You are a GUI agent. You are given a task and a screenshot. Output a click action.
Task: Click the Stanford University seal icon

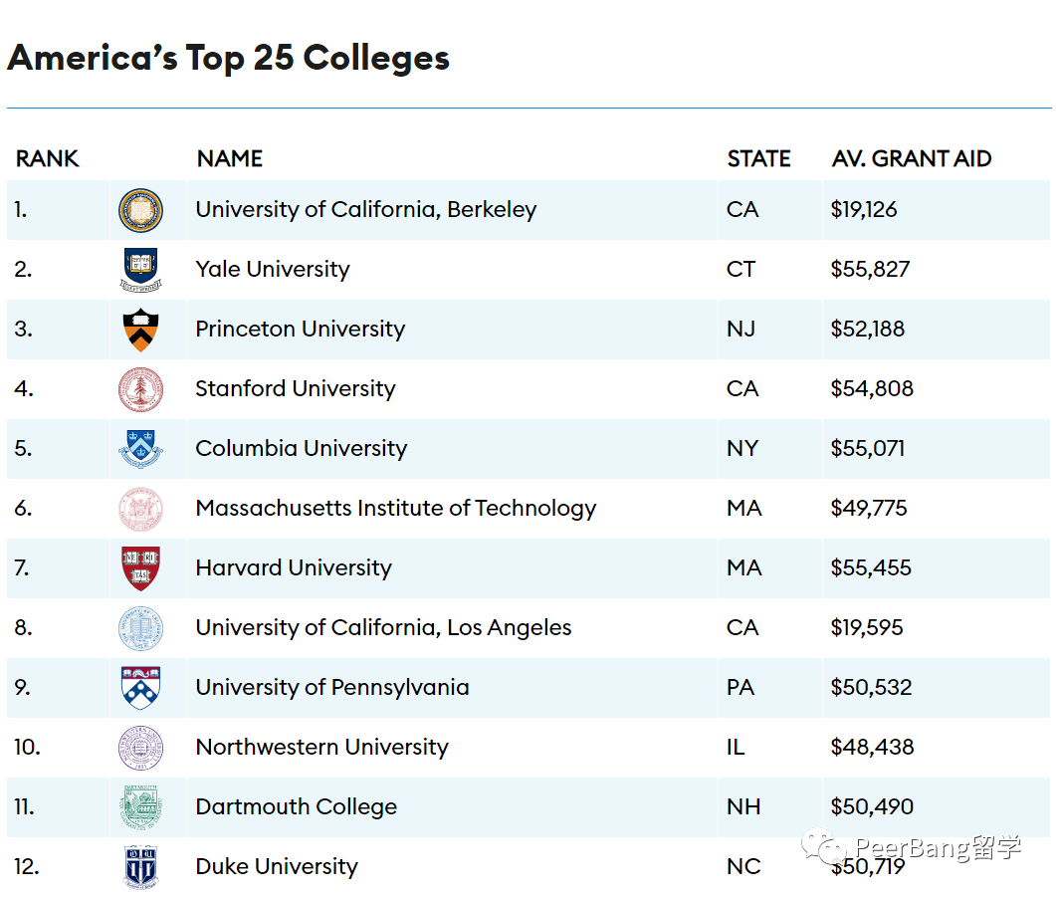pyautogui.click(x=140, y=389)
